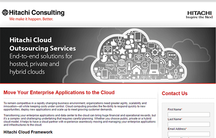
Task: Click the Hitachi Consulting target logo icon
Action: 5,12
